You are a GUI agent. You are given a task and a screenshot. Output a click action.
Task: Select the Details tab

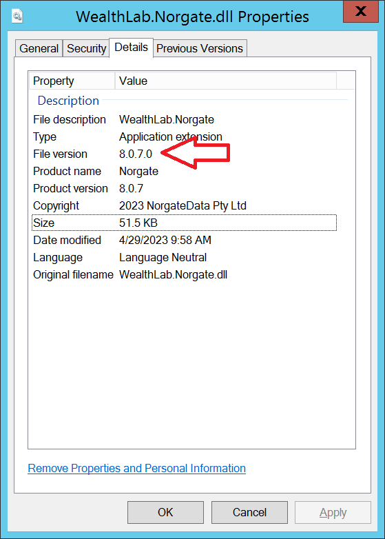pyautogui.click(x=131, y=48)
